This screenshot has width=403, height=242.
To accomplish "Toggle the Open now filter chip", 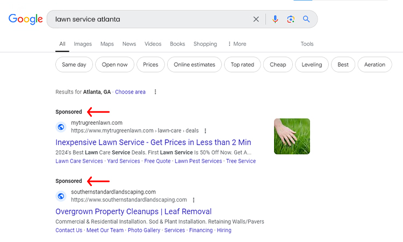I will point(114,65).
